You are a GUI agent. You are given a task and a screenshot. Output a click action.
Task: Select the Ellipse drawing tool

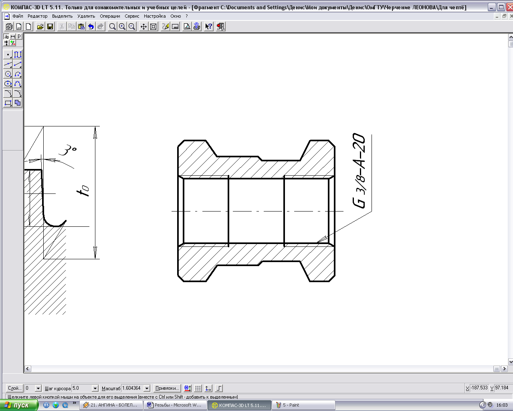(8, 83)
